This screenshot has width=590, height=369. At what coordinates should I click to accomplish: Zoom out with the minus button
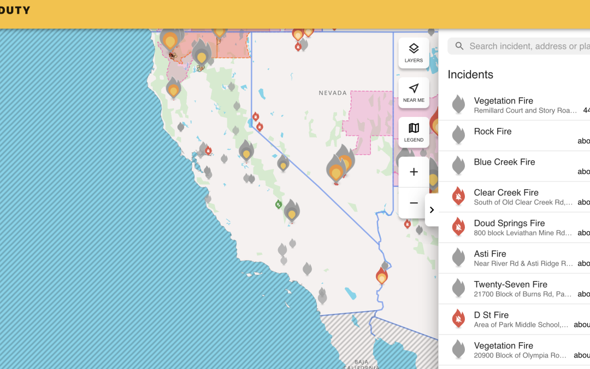pos(414,203)
